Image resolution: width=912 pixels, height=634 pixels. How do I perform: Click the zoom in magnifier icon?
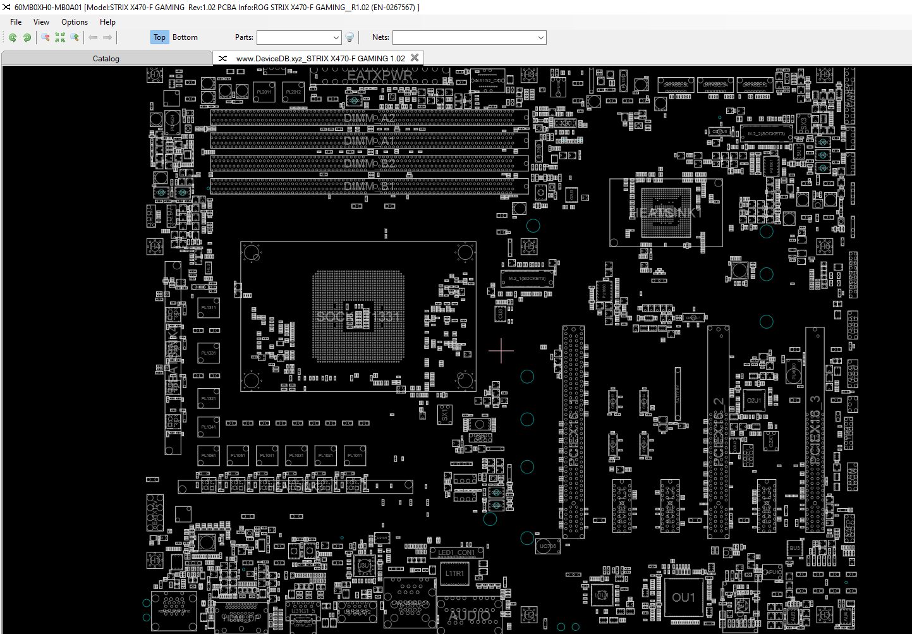(75, 38)
